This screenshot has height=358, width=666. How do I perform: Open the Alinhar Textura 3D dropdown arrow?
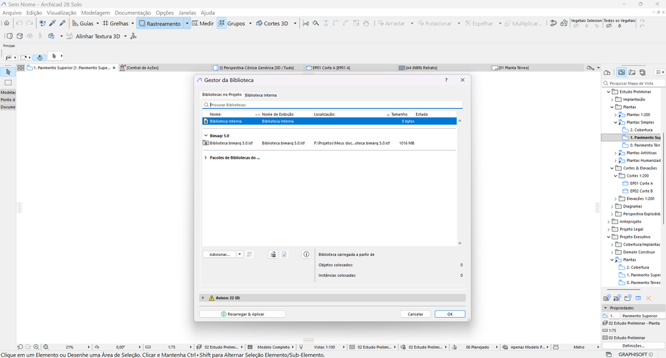125,36
